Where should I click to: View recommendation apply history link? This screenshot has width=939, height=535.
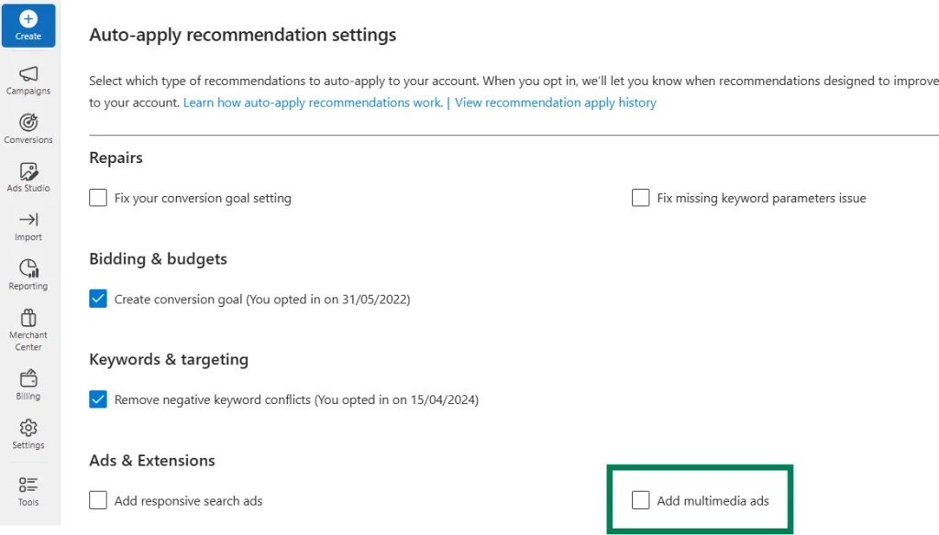pyautogui.click(x=555, y=103)
